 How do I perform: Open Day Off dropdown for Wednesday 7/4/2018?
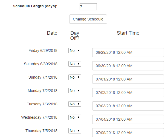pyautogui.click(x=75, y=117)
